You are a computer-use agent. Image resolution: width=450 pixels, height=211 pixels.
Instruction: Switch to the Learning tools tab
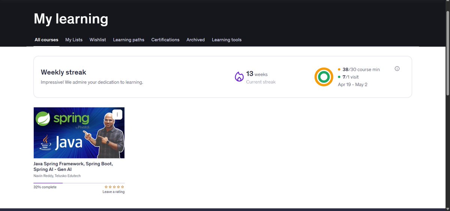[226, 40]
